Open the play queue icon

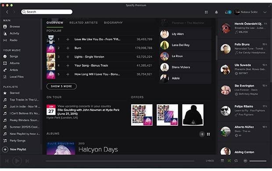[222, 161]
